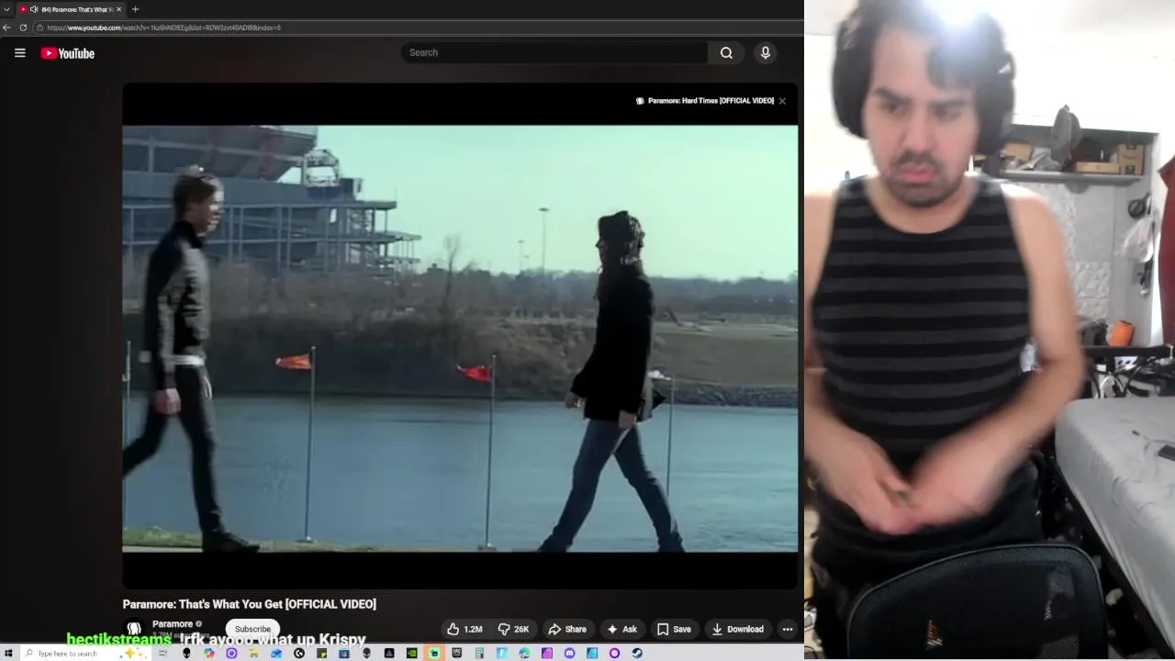
Task: Open NVIDIA app from the taskbar
Action: (x=411, y=653)
